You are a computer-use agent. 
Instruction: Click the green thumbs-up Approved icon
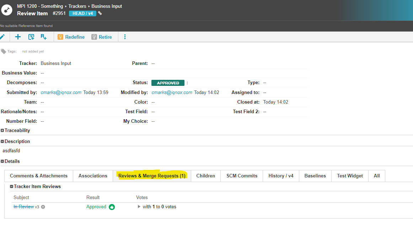tap(112, 207)
